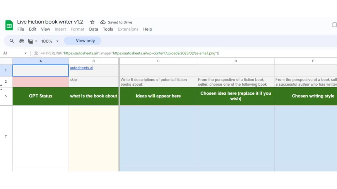Star the Live Fiction book writer spreadsheet
This screenshot has width=337, height=189.
(x=92, y=22)
